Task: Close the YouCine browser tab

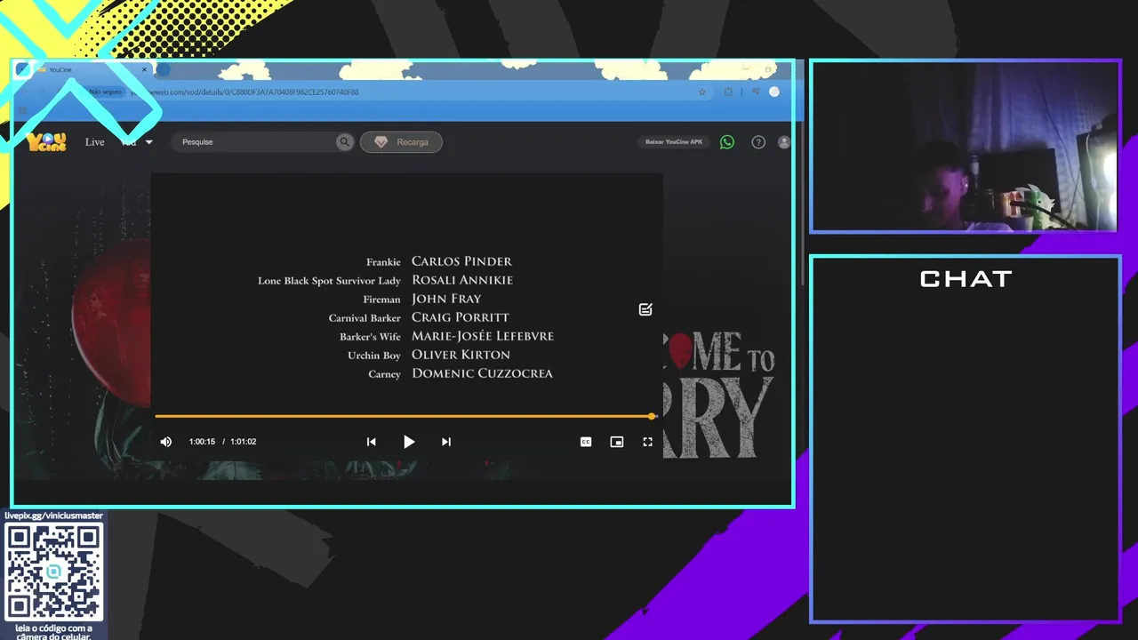Action: 144,69
